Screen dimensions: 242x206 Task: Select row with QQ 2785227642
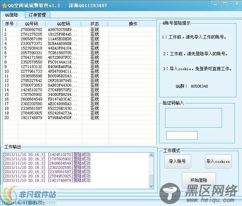point(79,81)
